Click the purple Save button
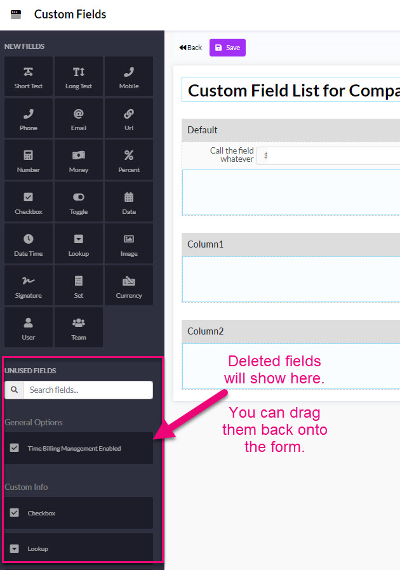The image size is (400, 570). point(228,48)
